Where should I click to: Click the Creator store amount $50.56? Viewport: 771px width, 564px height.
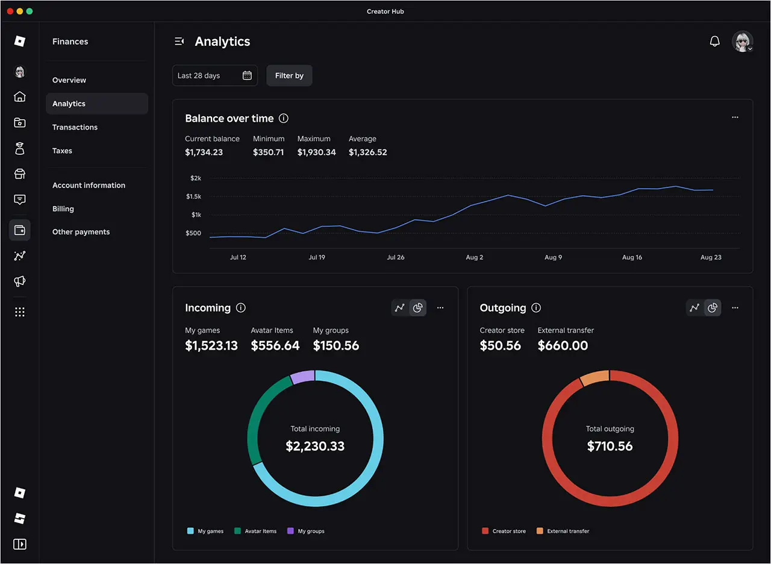(501, 346)
